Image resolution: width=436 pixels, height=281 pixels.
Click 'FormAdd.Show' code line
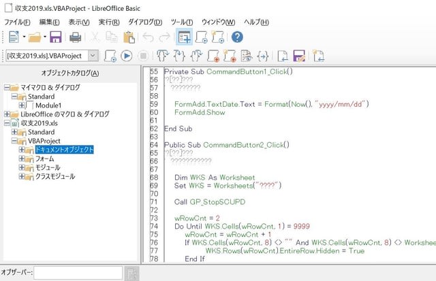pyautogui.click(x=200, y=112)
